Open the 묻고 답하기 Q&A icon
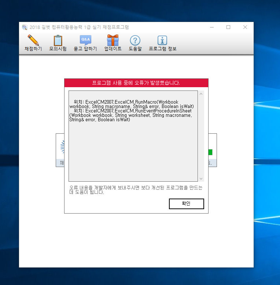 point(85,40)
